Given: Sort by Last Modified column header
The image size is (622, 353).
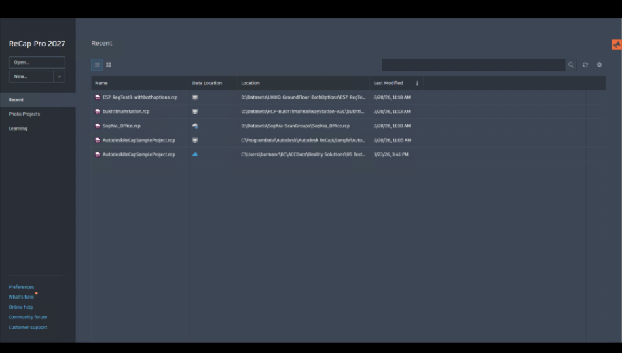Looking at the screenshot, I should tap(388, 83).
